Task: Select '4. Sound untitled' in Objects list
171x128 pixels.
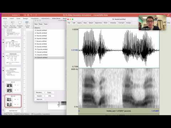Action: [x=50, y=33]
